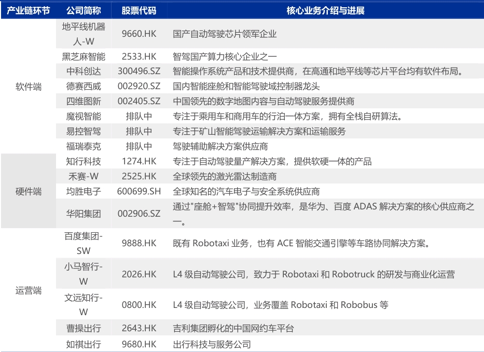Click company name 易控智驾

84,132
